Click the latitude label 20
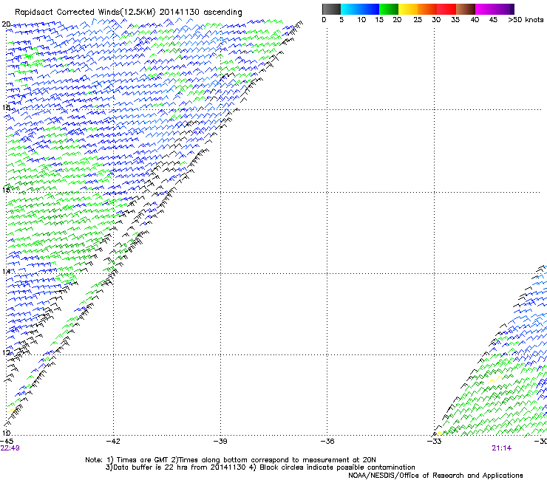The width and height of the screenshot is (547, 480). tap(6, 24)
